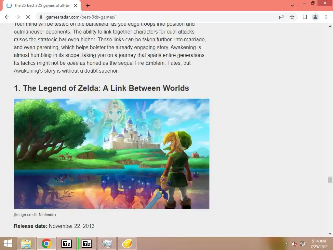The width and height of the screenshot is (333, 250).
Task: Open the performance monitor taskbar app
Action: (107, 243)
